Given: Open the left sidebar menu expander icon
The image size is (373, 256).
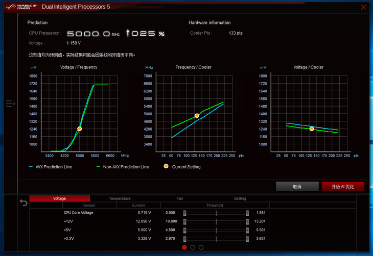Looking at the screenshot, I should pyautogui.click(x=10, y=104).
